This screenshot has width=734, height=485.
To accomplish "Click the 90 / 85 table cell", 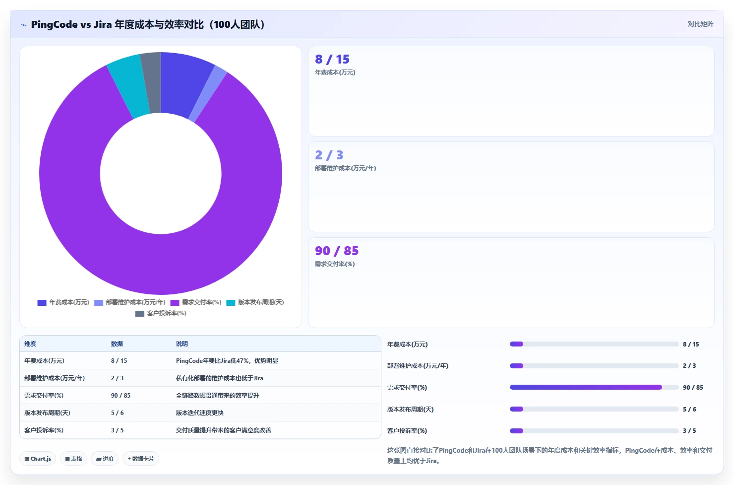I will coord(121,396).
